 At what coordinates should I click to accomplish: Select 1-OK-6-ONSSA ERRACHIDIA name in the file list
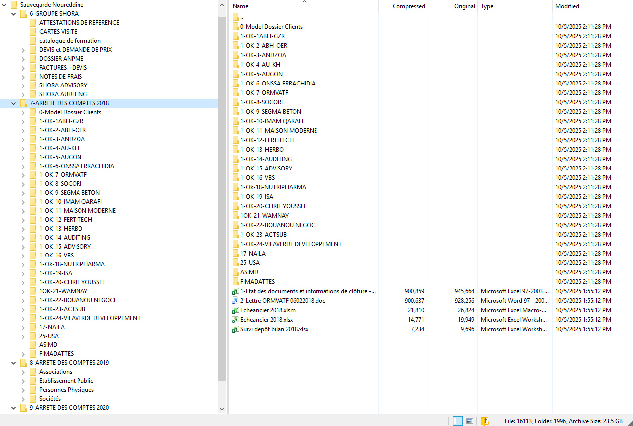[x=278, y=84]
